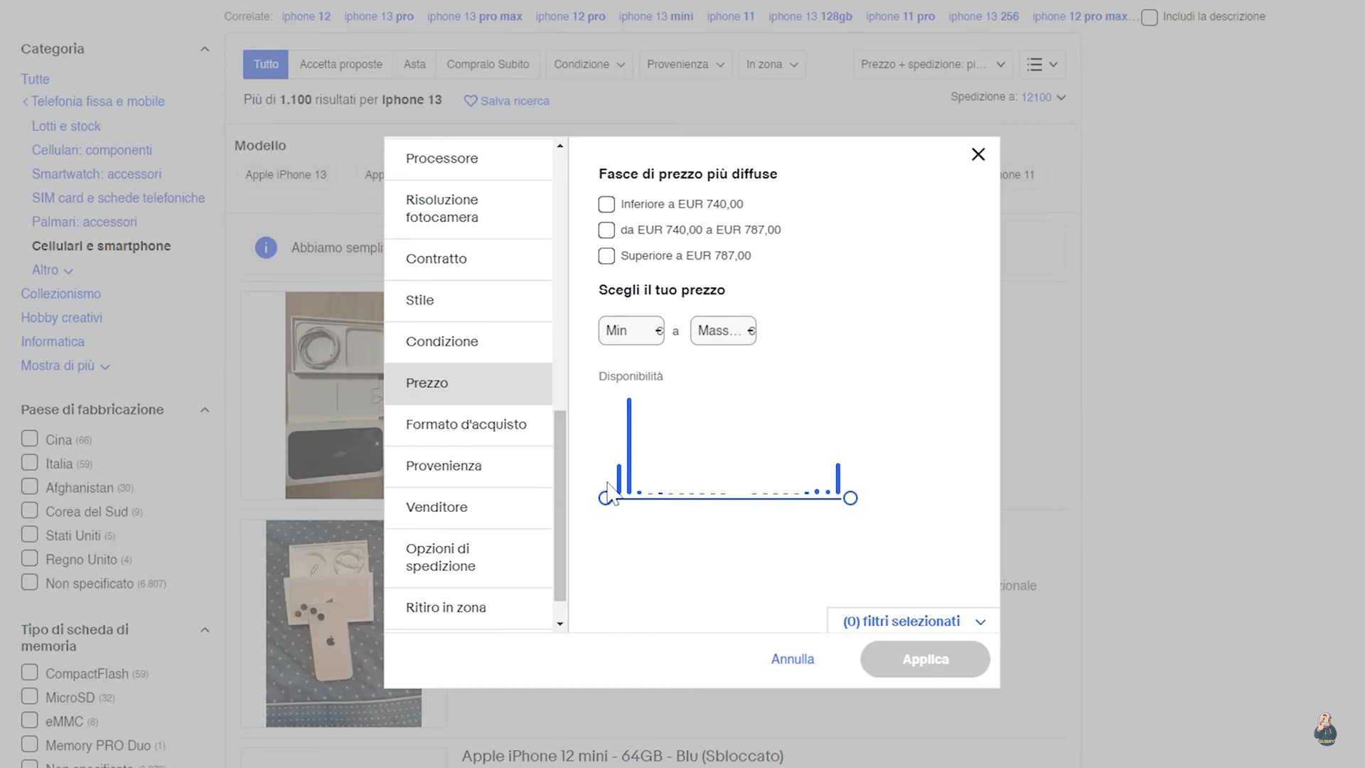1365x768 pixels.
Task: Click the blue info icon in banner
Action: (266, 247)
